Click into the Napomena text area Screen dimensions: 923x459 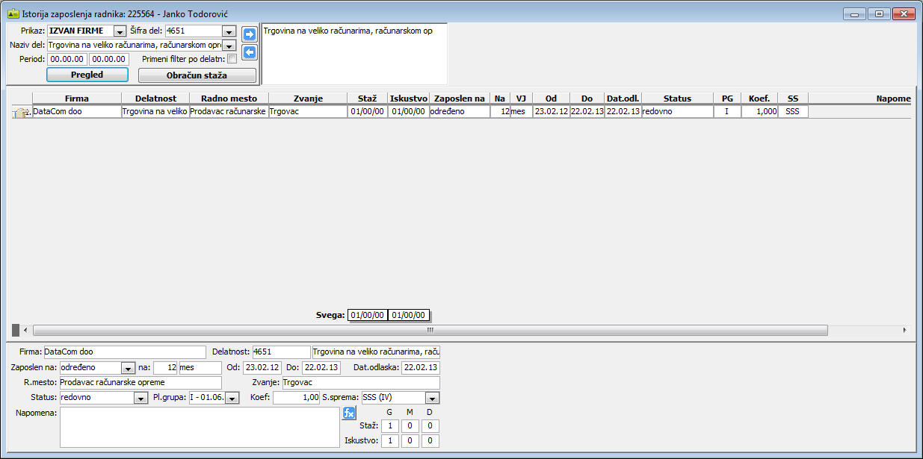[x=200, y=427]
